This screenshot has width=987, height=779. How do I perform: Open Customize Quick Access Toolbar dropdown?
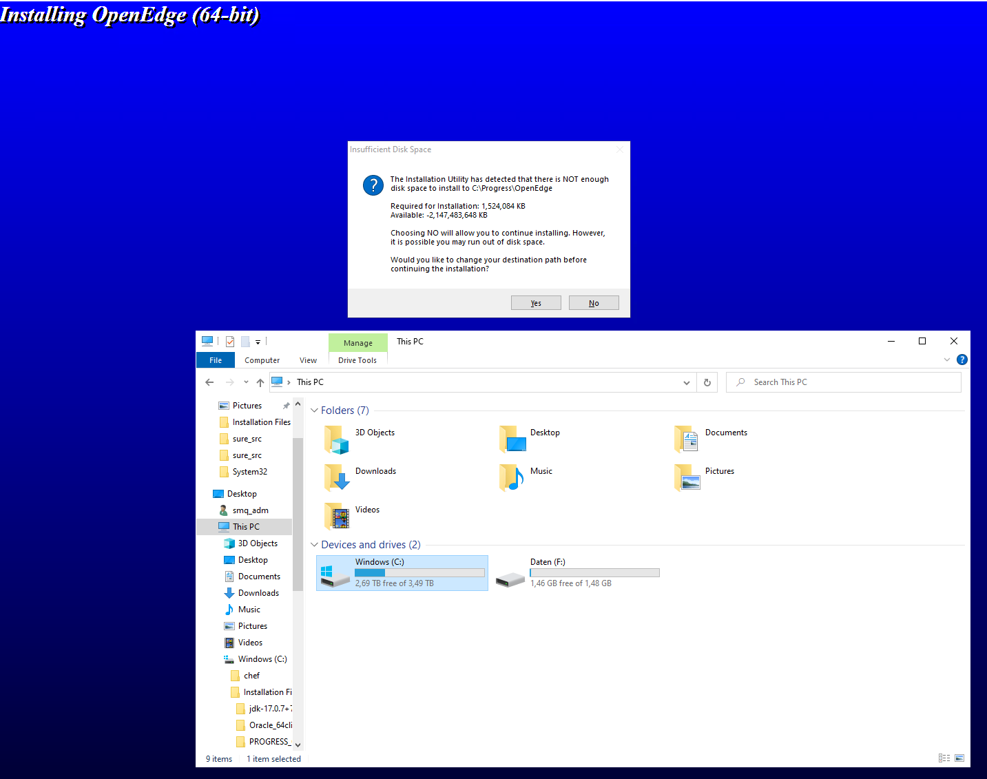[258, 342]
